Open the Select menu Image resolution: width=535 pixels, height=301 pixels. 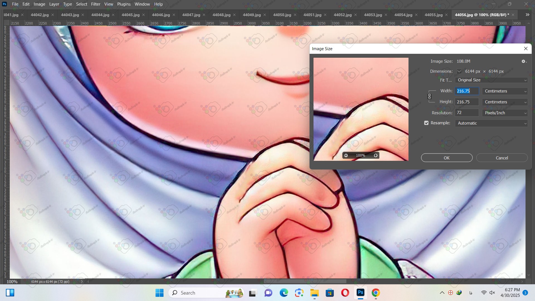(81, 4)
